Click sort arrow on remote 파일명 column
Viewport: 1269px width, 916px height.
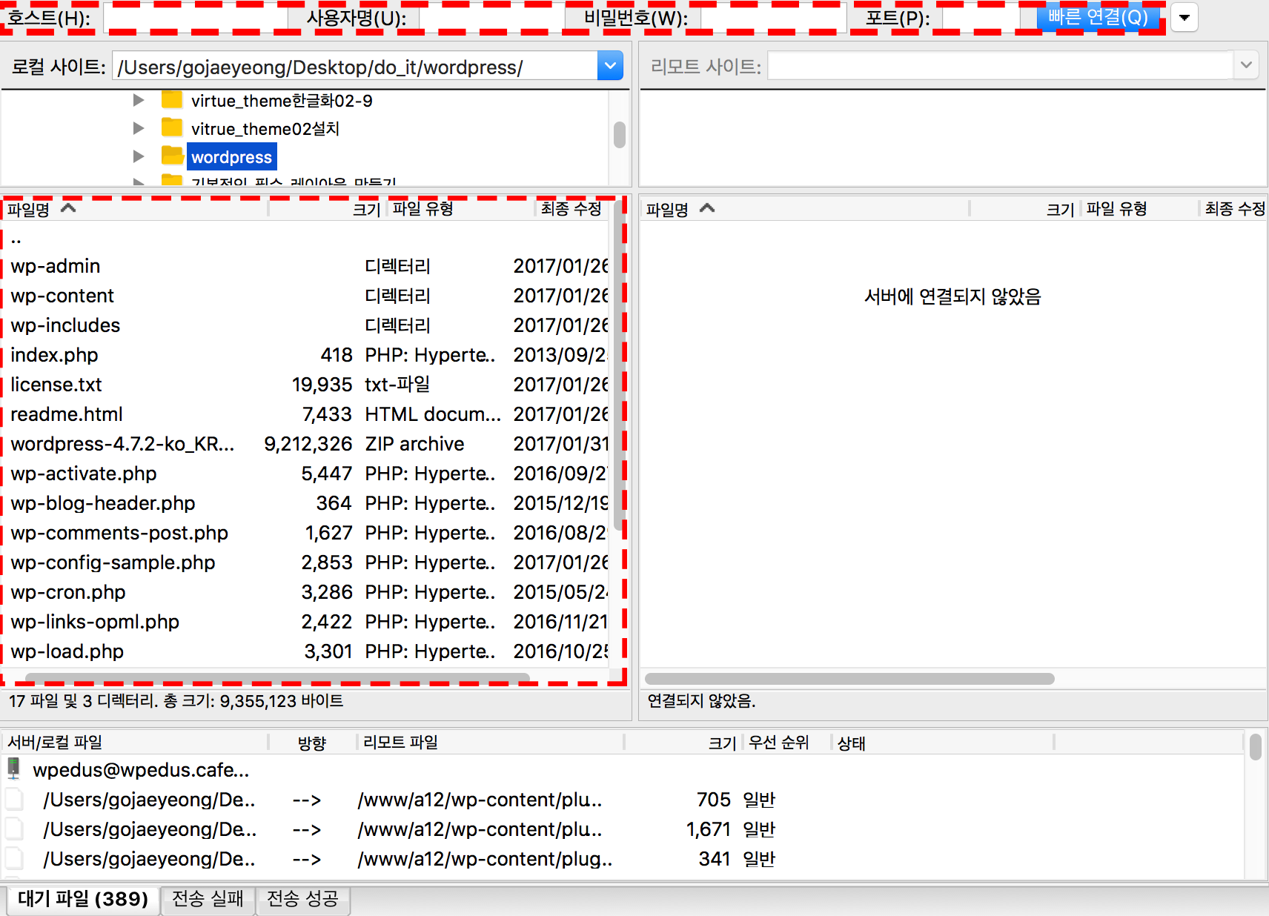pyautogui.click(x=707, y=208)
